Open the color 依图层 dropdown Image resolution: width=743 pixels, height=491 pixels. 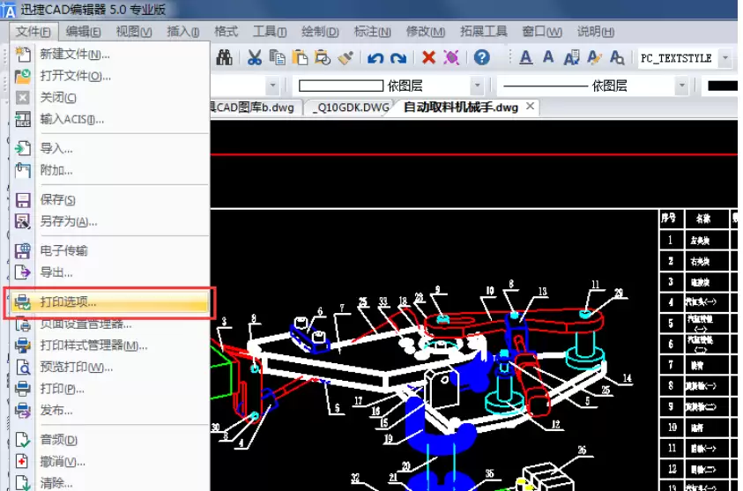click(477, 86)
